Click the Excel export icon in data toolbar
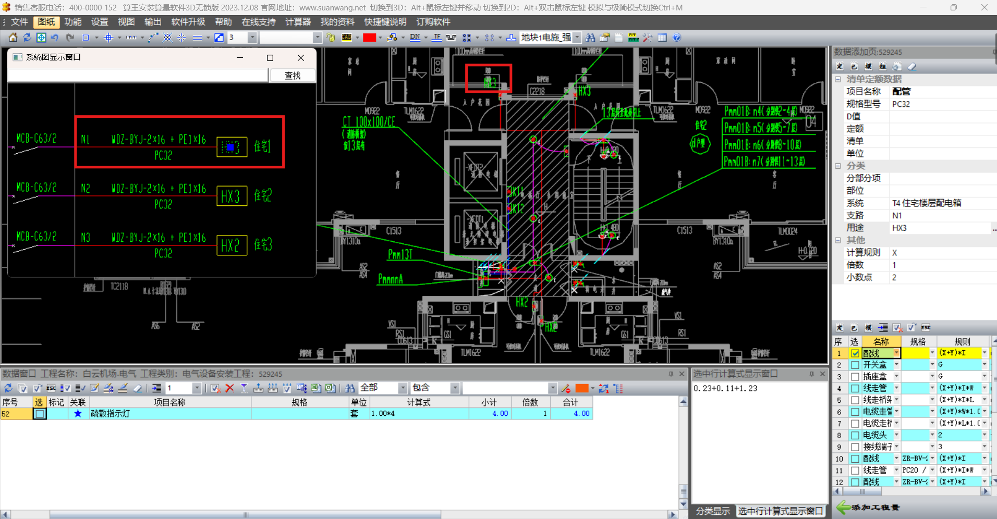This screenshot has height=519, width=997. point(315,388)
